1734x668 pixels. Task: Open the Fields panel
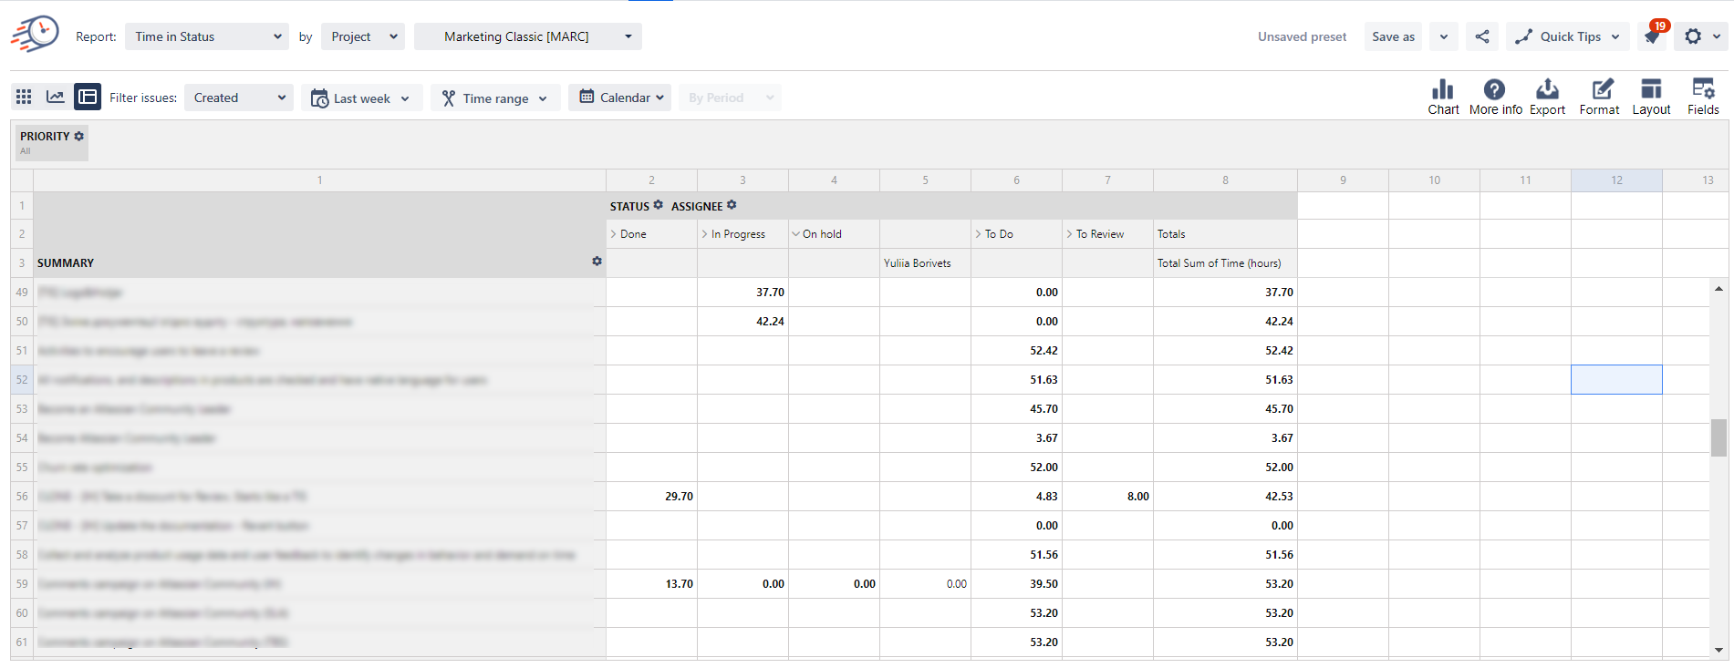coord(1703,97)
